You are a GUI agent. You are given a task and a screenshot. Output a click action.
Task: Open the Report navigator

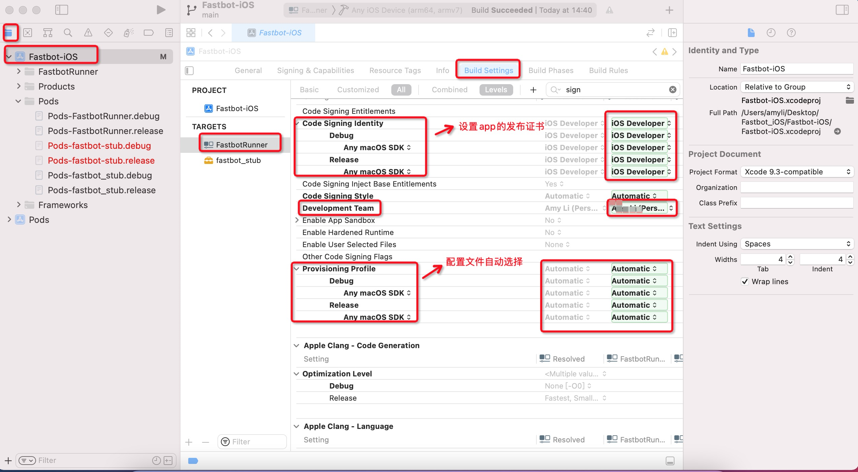168,33
